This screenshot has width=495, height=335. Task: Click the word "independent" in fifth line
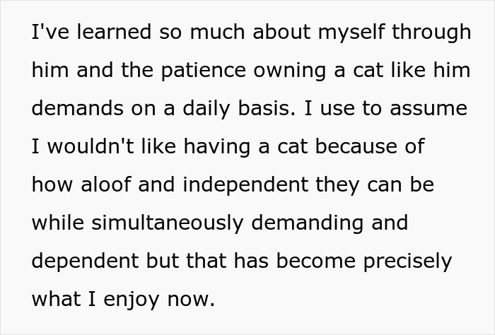(x=245, y=185)
